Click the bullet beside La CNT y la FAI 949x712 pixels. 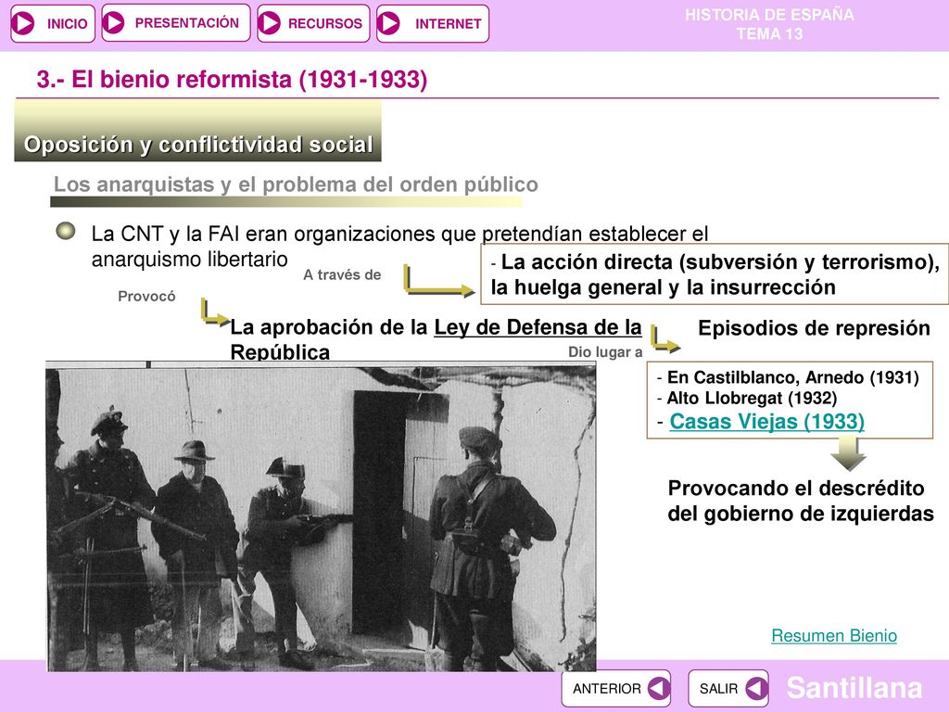pyautogui.click(x=66, y=231)
